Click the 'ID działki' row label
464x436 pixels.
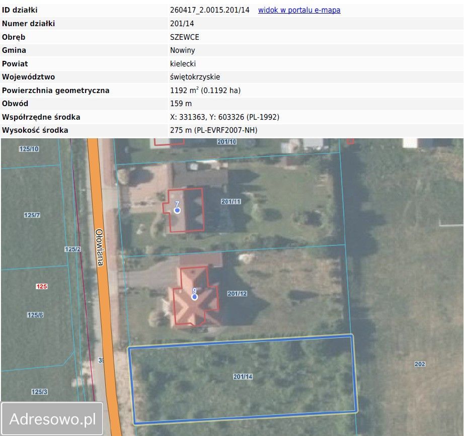pos(20,10)
